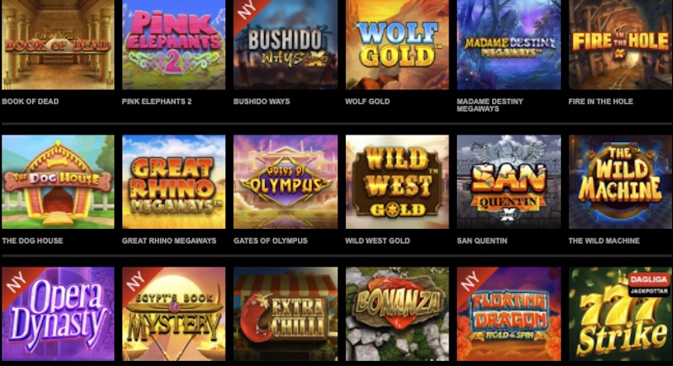Launch The Wild Machine game thumbnail

pos(621,182)
